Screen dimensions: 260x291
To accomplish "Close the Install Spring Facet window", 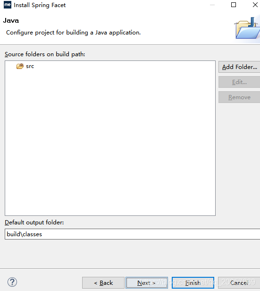I will point(255,5).
